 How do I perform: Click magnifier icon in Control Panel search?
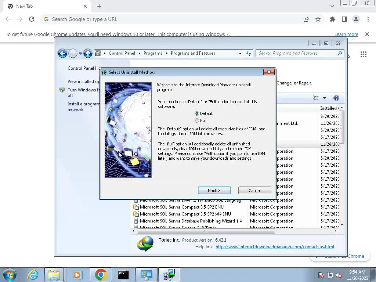(340, 53)
